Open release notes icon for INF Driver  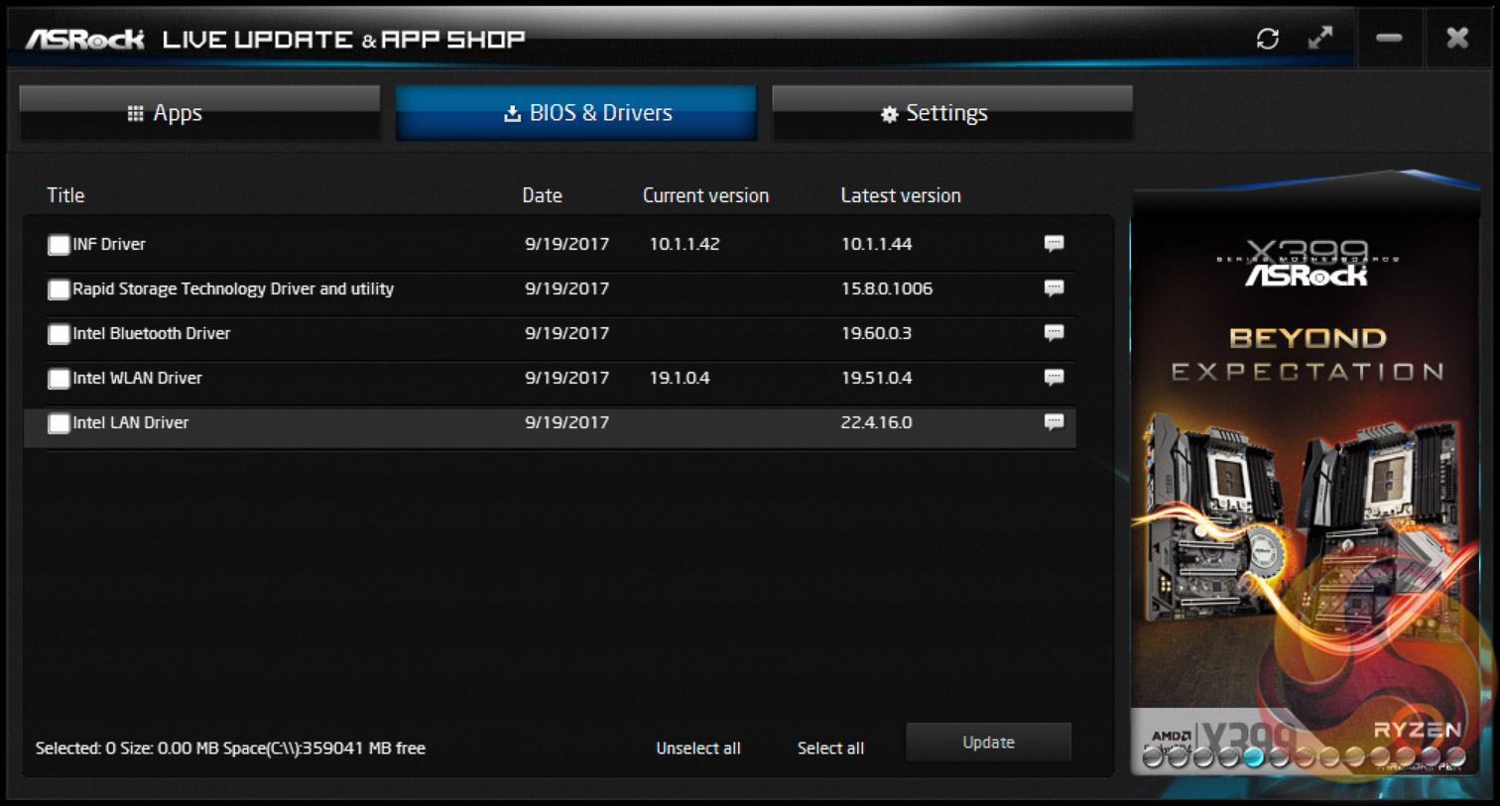click(1054, 243)
